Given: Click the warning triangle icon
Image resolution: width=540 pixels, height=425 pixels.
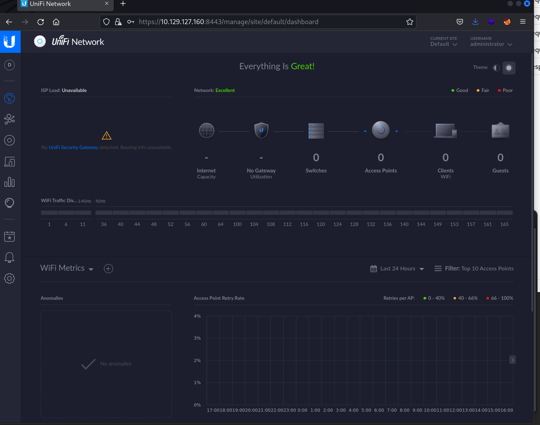Looking at the screenshot, I should 106,135.
